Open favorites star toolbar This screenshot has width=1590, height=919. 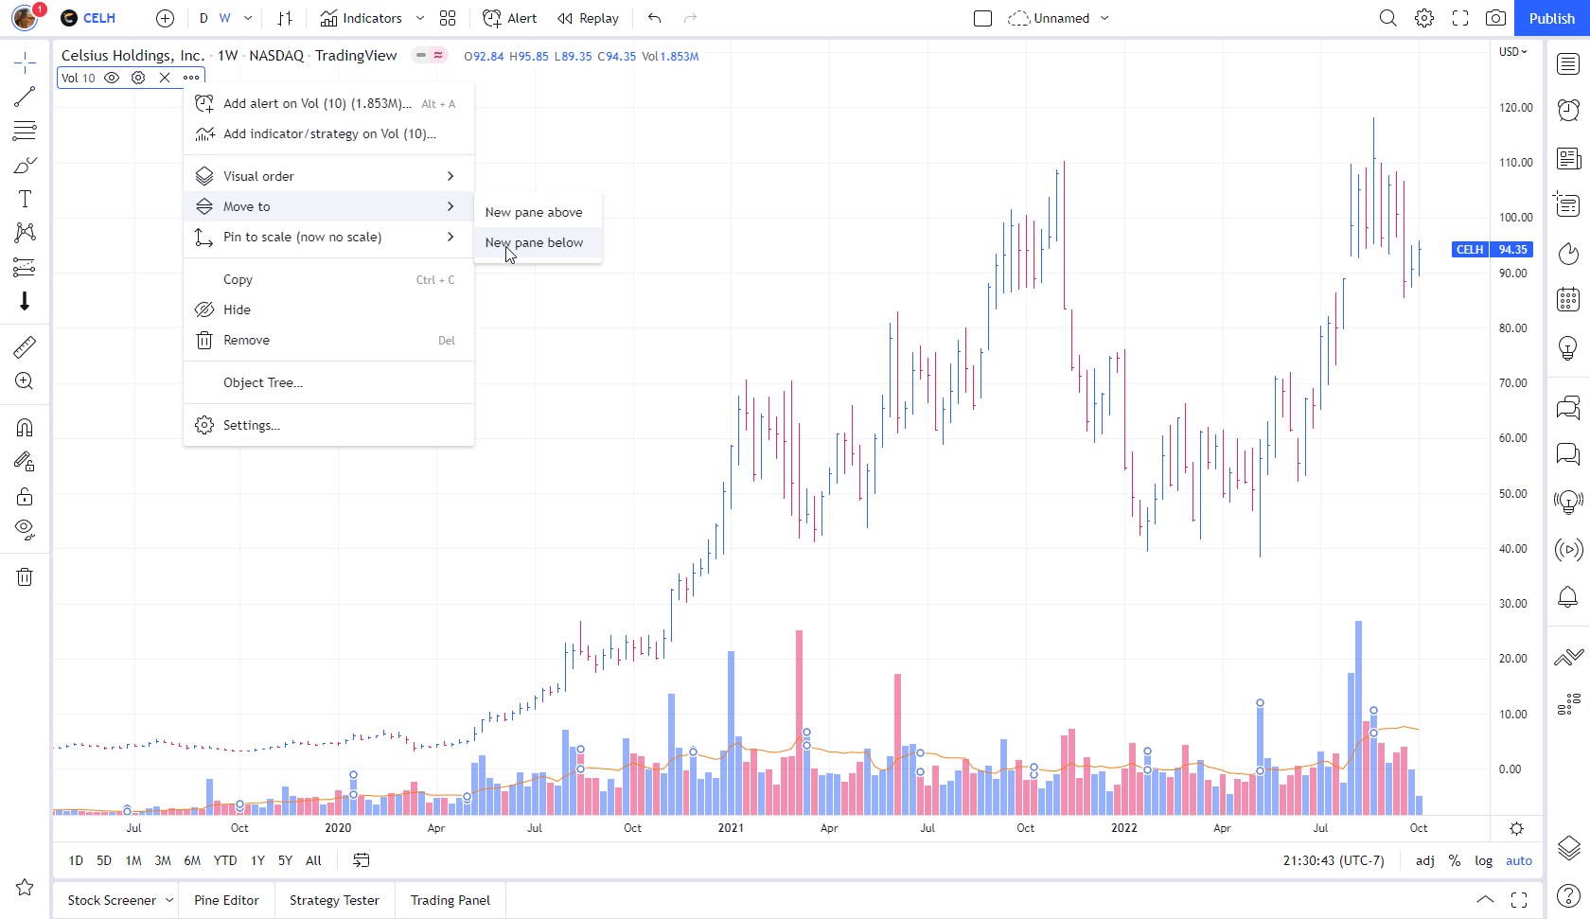pyautogui.click(x=25, y=887)
